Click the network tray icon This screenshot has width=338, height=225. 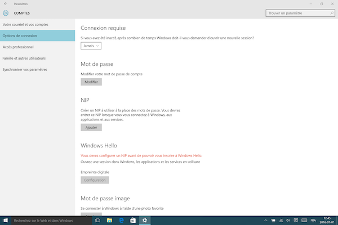[281, 220]
